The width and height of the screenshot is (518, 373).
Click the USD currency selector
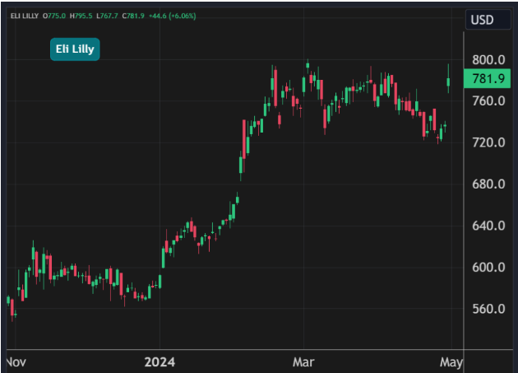488,20
